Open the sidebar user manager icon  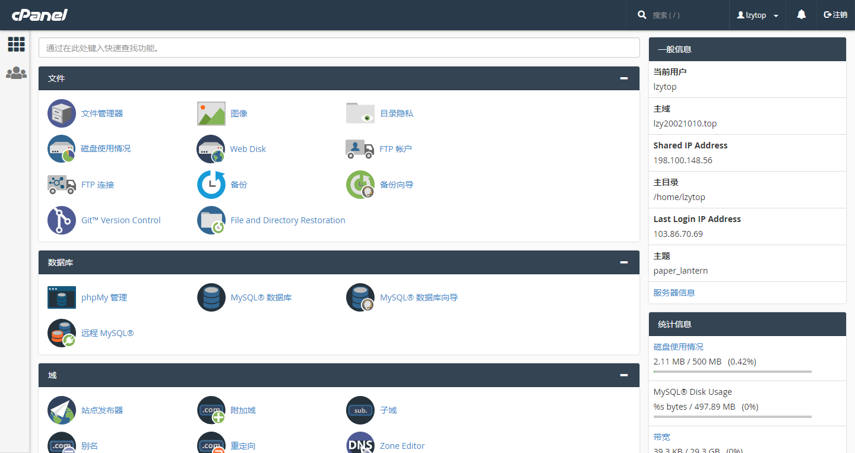point(16,73)
